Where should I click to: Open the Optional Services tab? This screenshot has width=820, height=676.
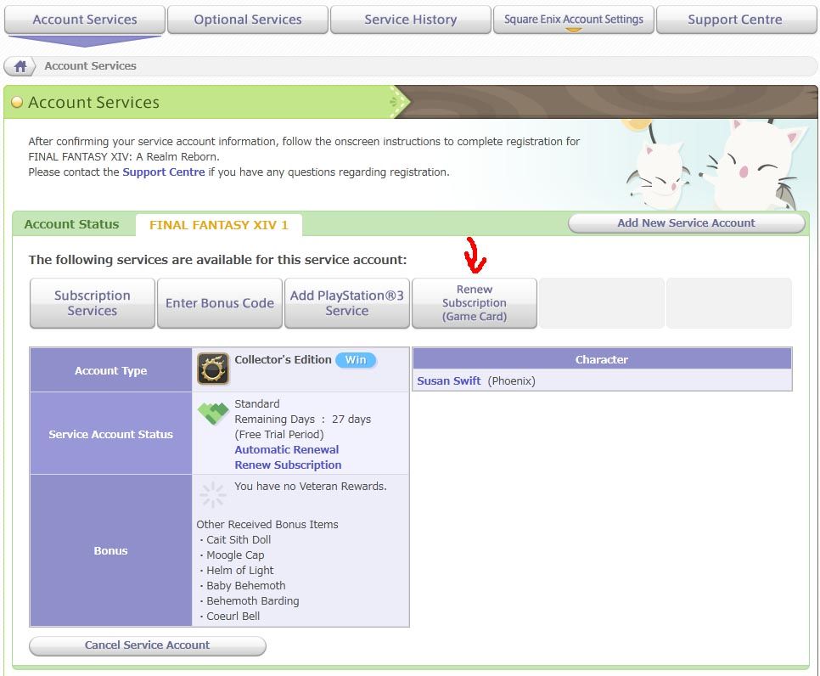(248, 20)
